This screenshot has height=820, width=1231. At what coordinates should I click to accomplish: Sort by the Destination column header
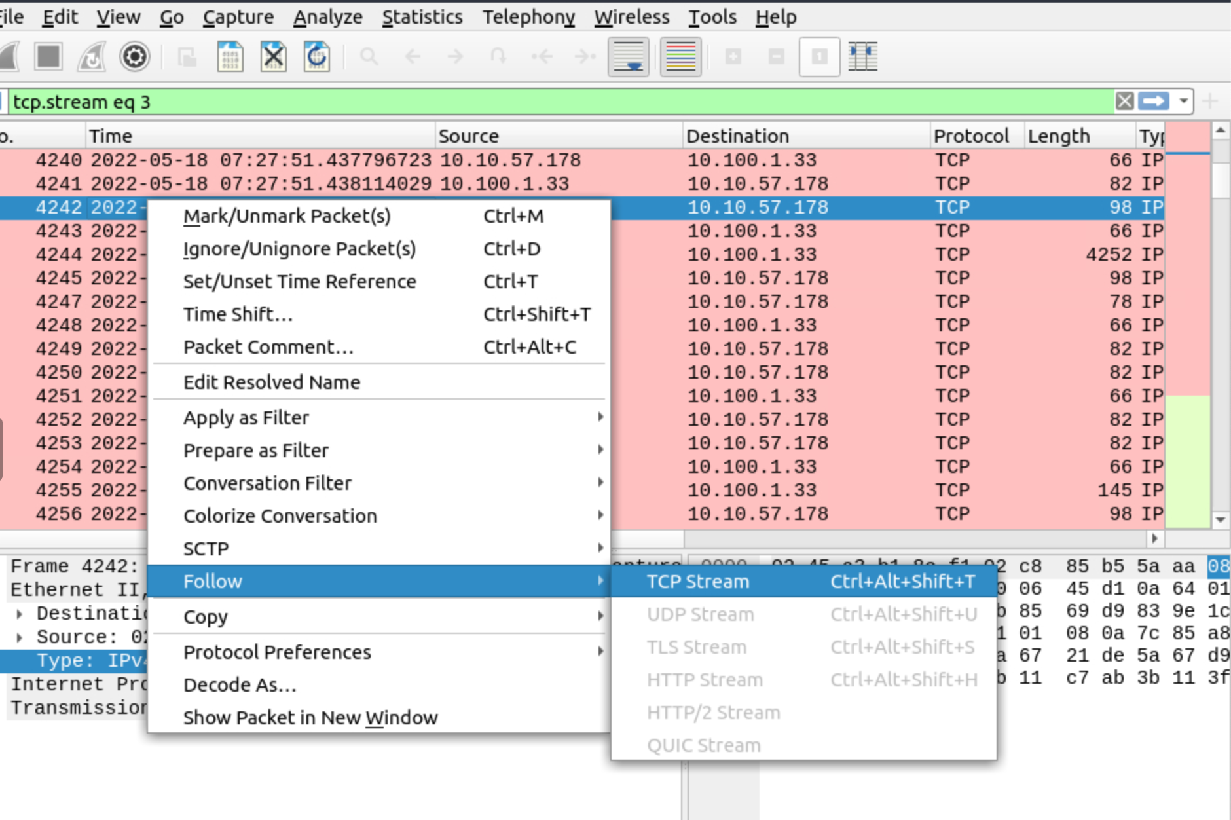(807, 136)
